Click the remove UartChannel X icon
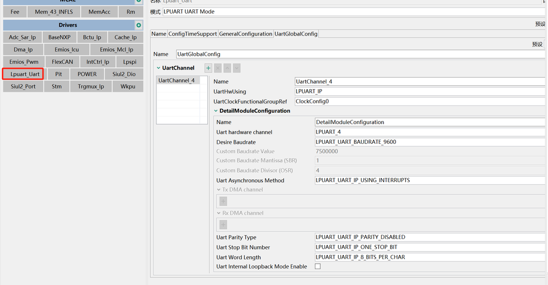This screenshot has width=548, height=285. (x=218, y=68)
